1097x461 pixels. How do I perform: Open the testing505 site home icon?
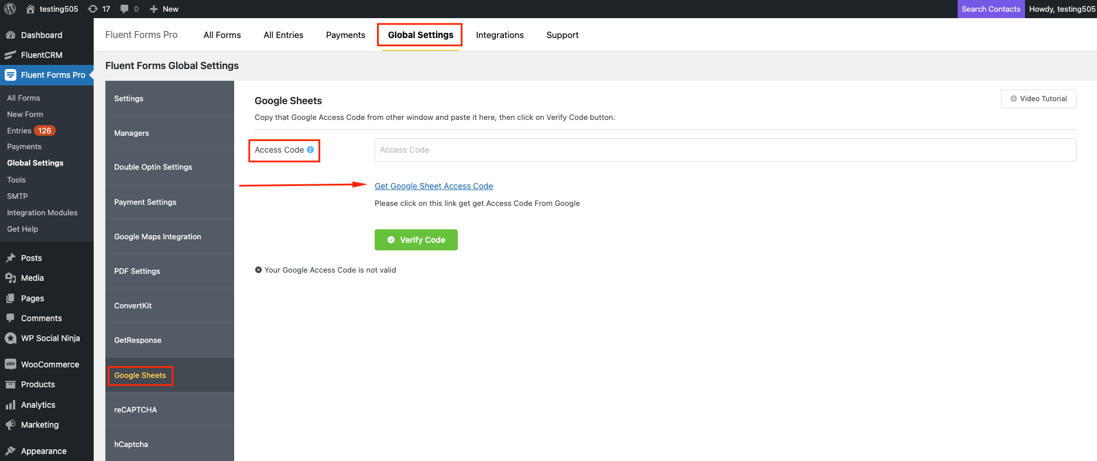tap(30, 9)
